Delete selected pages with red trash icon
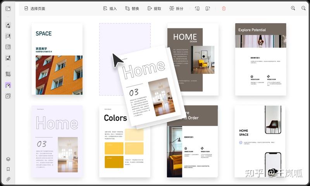The height and width of the screenshot is (186, 310). (224, 9)
